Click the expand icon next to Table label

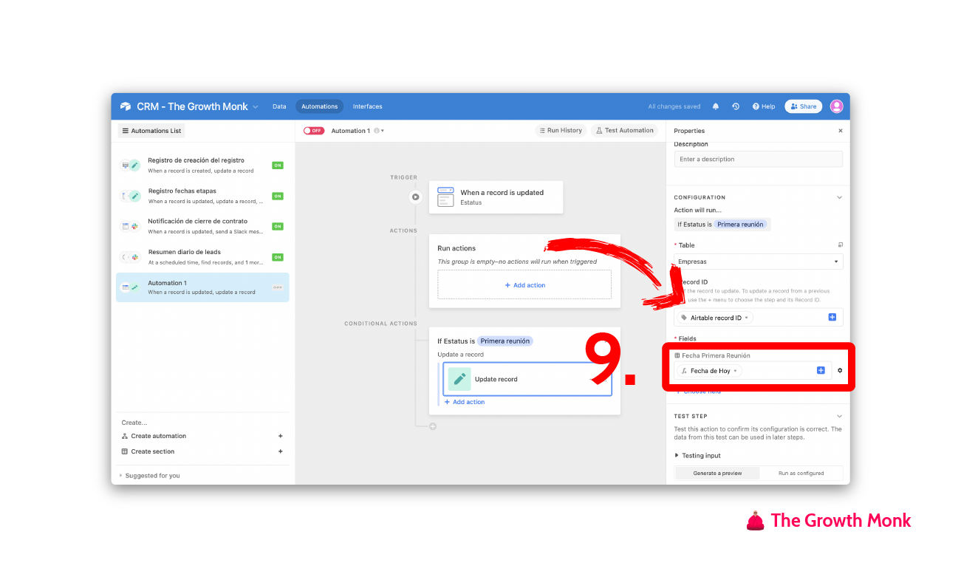click(x=840, y=245)
